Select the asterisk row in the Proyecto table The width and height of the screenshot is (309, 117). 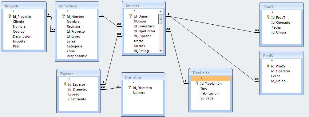tap(24, 11)
